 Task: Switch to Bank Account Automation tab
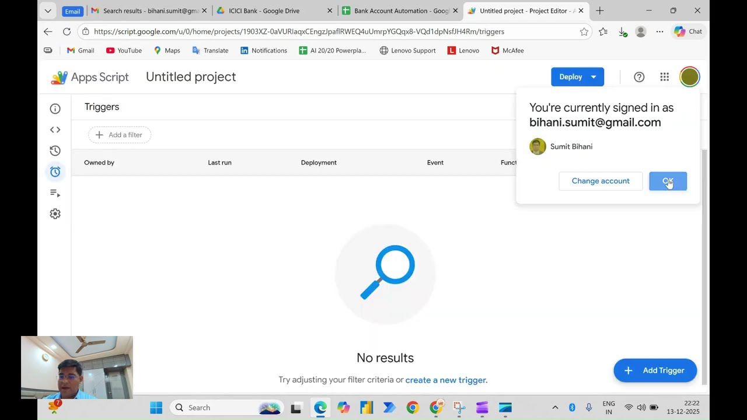401,11
